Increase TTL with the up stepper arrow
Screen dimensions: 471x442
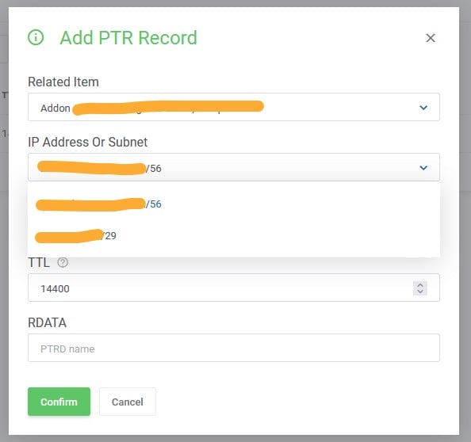point(420,284)
